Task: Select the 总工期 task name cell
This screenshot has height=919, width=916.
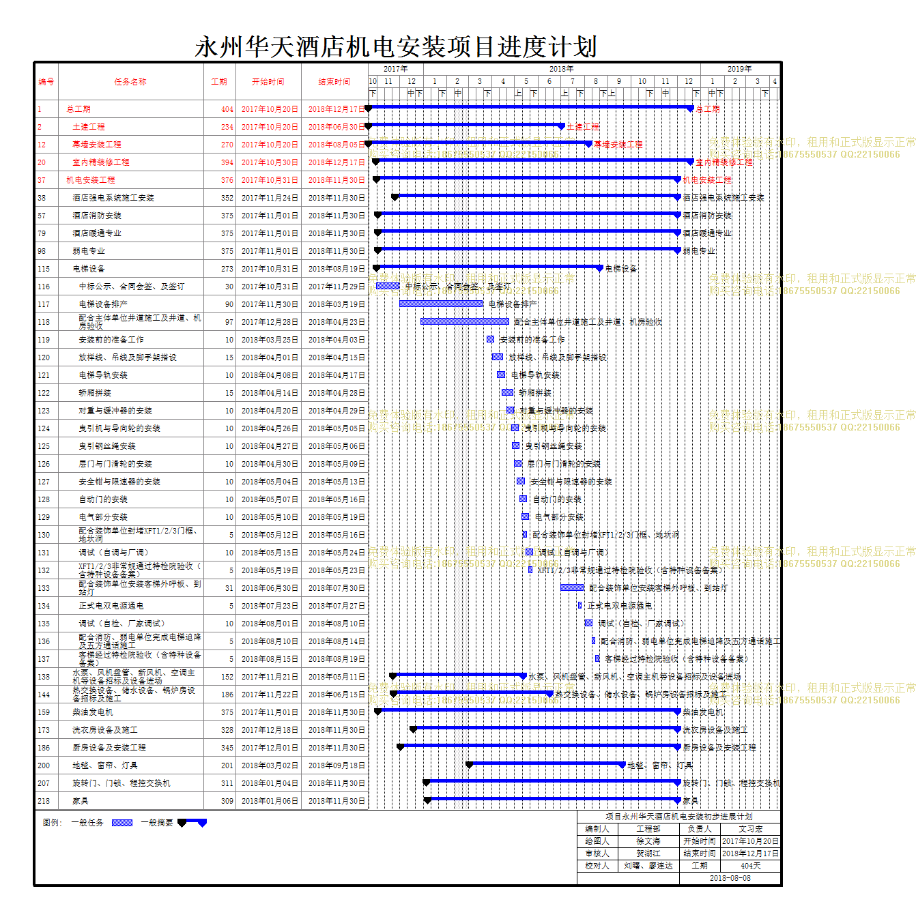Action: (x=130, y=109)
